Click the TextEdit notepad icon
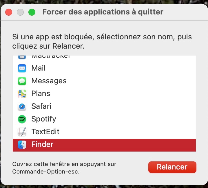The width and height of the screenshot is (208, 188). (x=22, y=132)
